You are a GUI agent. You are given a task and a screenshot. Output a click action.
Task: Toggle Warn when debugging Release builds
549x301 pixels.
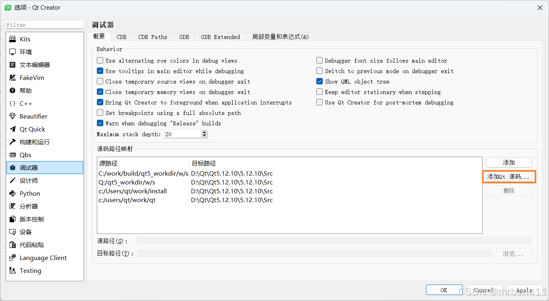coord(100,123)
